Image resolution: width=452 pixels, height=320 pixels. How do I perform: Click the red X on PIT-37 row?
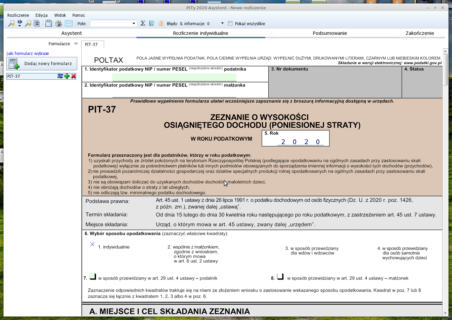pos(74,76)
